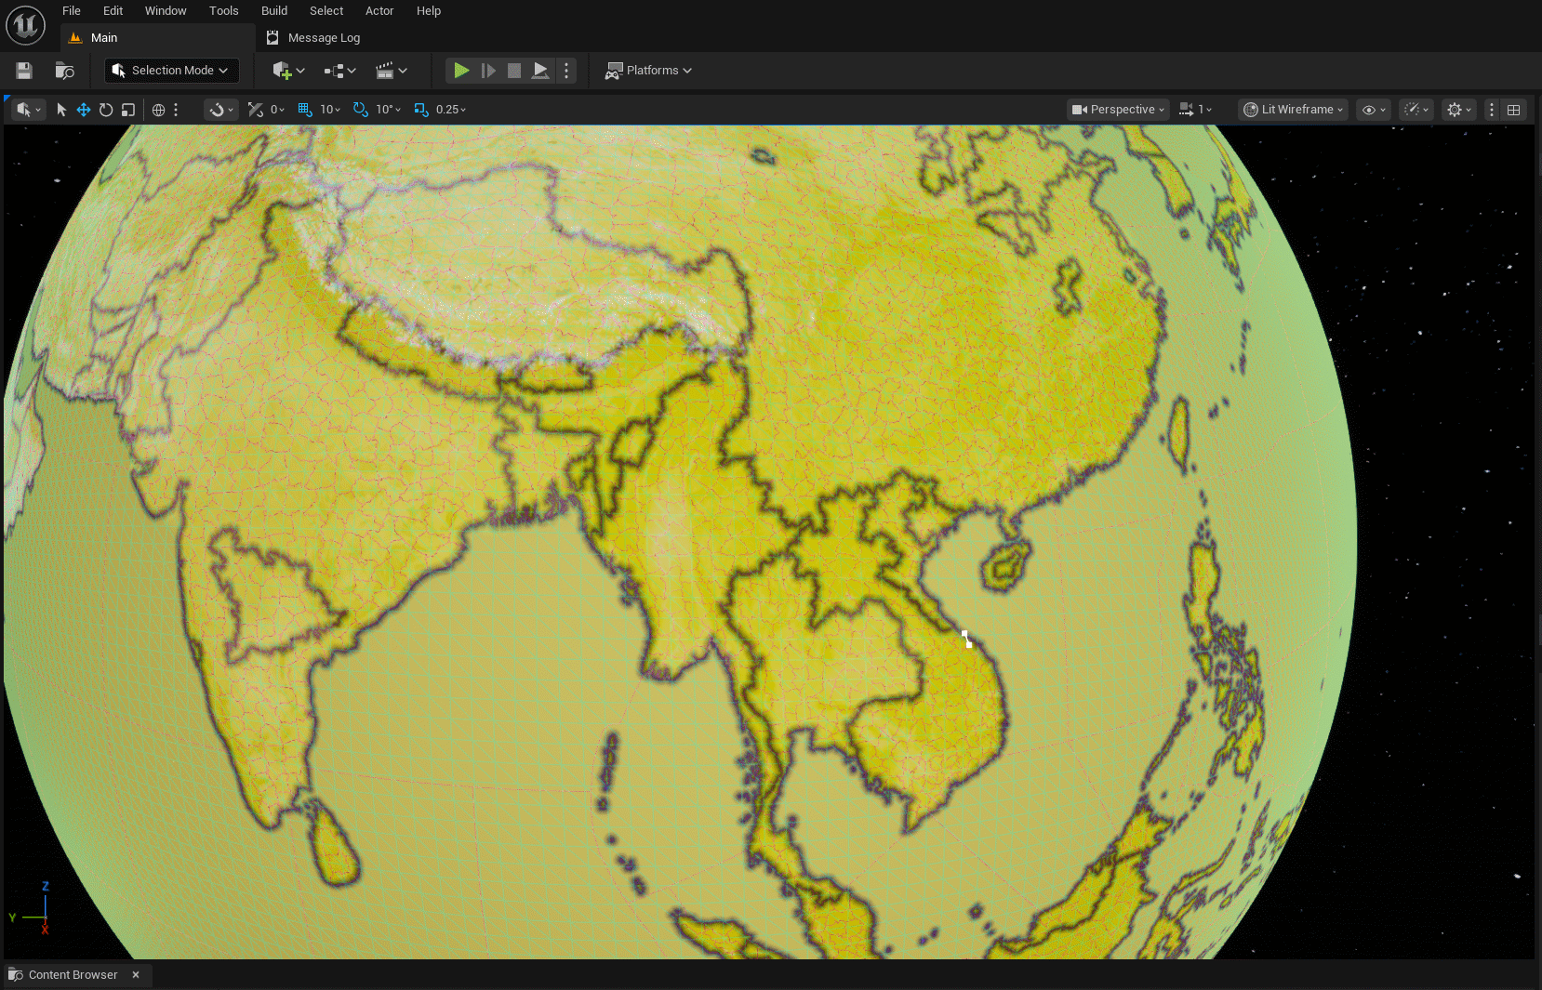
Task: Expand the Platforms dropdown arrow
Action: coord(687,71)
